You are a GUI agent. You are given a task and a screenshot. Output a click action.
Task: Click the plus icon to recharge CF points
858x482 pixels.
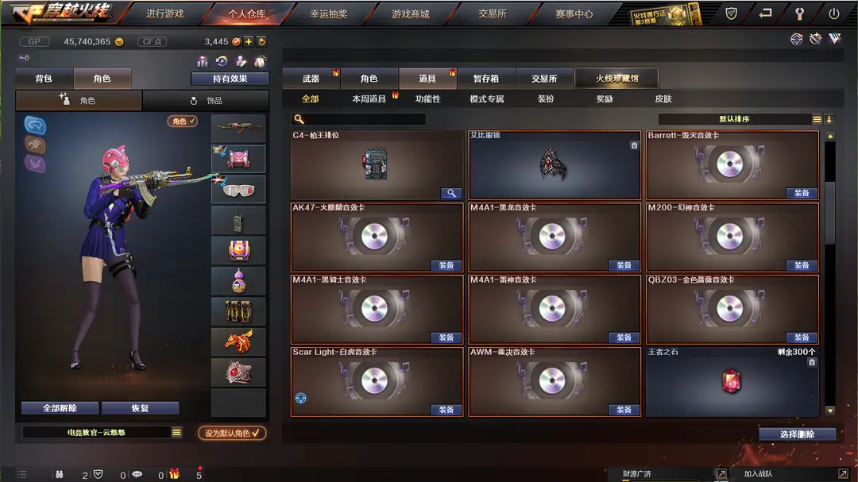249,41
